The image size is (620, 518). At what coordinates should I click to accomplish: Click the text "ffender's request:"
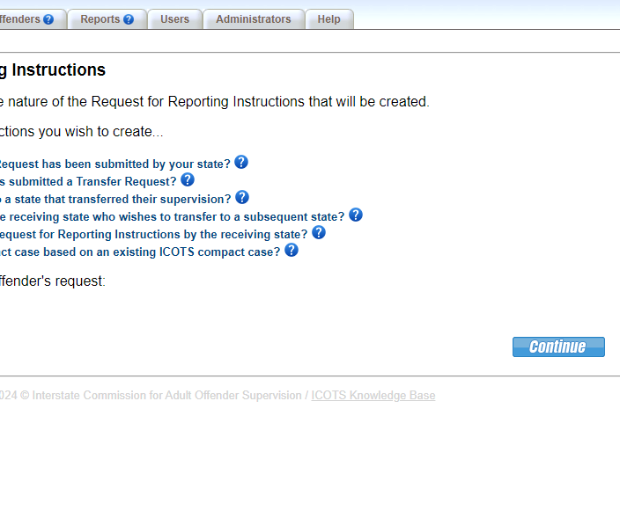pos(53,281)
